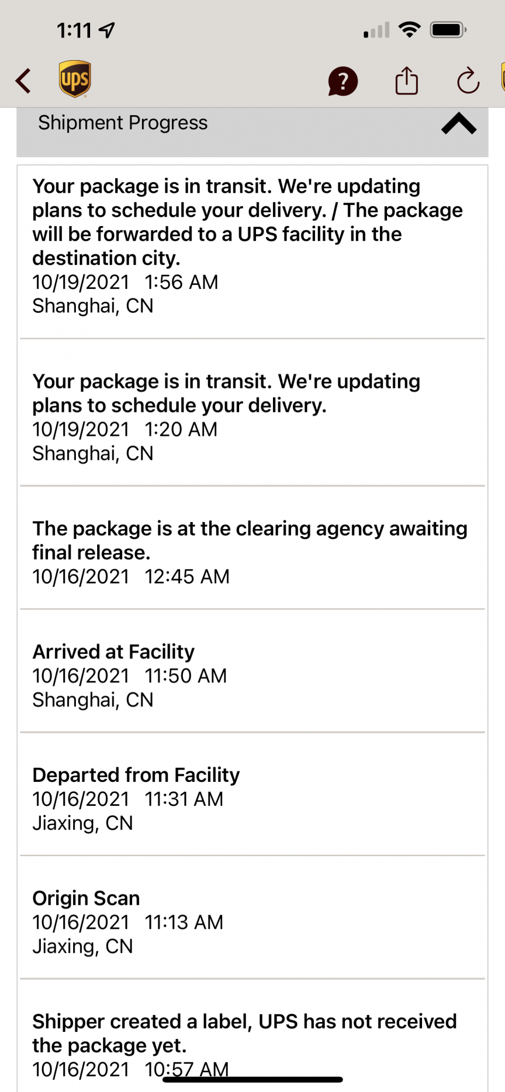Collapse the Shipment Progress section
The image size is (505, 1092).
coord(459,124)
